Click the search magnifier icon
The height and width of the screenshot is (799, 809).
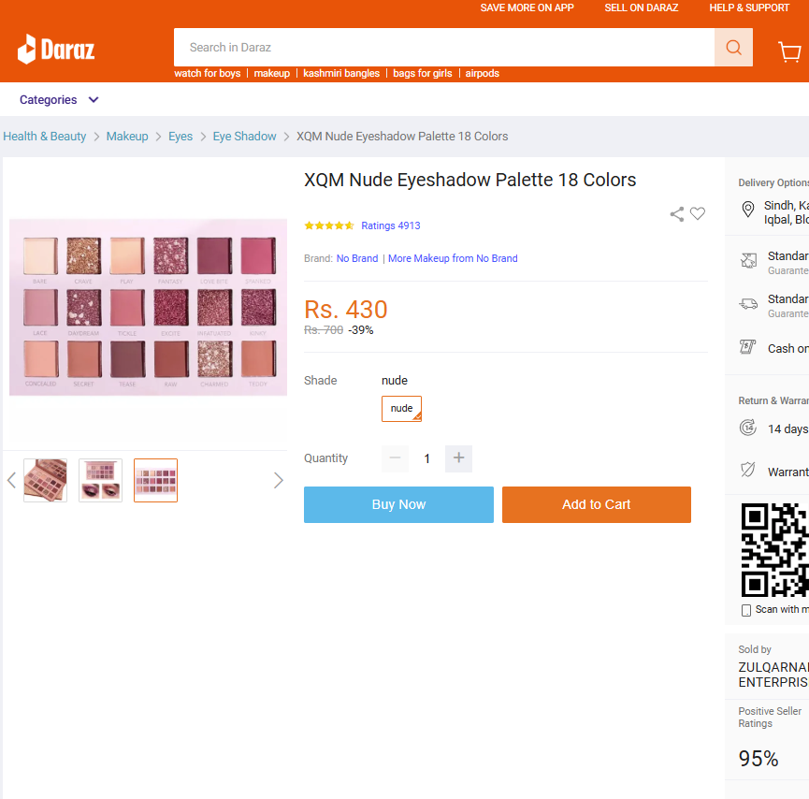(733, 48)
